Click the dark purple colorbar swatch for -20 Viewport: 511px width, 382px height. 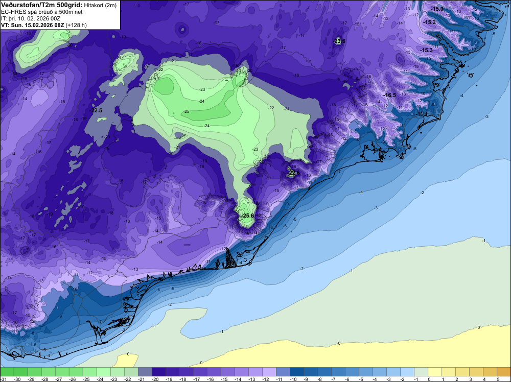(x=159, y=372)
